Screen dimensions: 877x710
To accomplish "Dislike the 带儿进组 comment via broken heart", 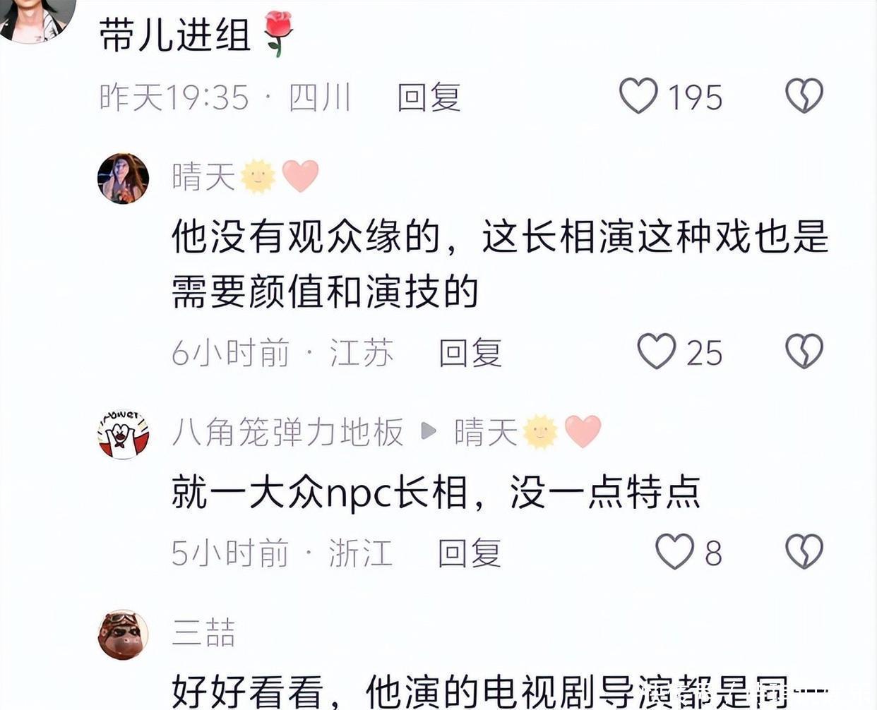I will (x=804, y=96).
